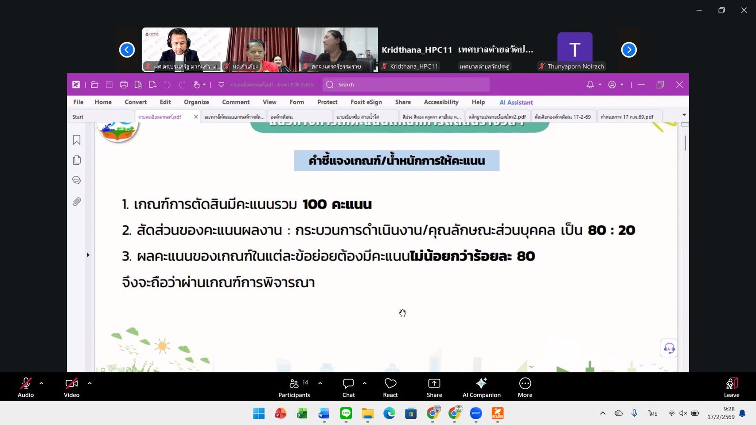
Task: Open the pages thumbnail panel icon
Action: pos(77,160)
